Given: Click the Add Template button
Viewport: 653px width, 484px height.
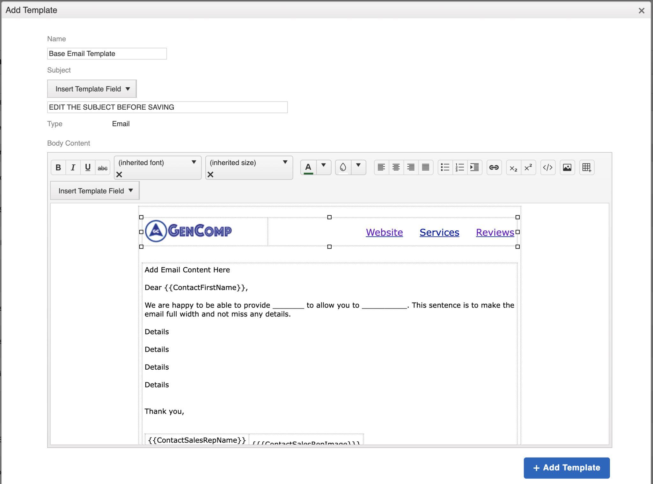Looking at the screenshot, I should (x=566, y=467).
